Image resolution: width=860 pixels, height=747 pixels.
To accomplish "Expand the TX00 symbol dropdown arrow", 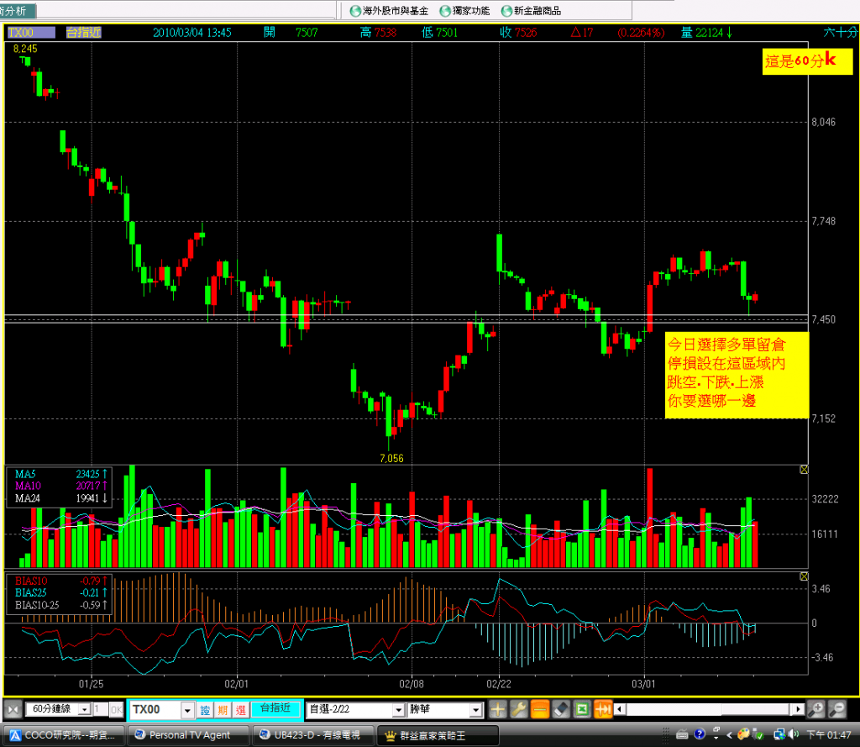I will point(187,710).
